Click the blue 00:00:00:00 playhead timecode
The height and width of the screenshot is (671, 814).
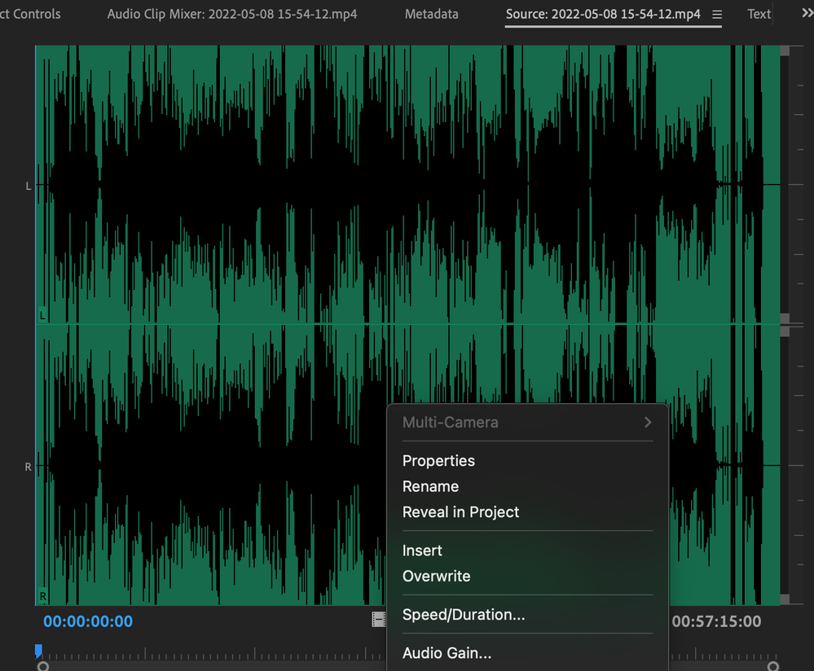coord(88,621)
